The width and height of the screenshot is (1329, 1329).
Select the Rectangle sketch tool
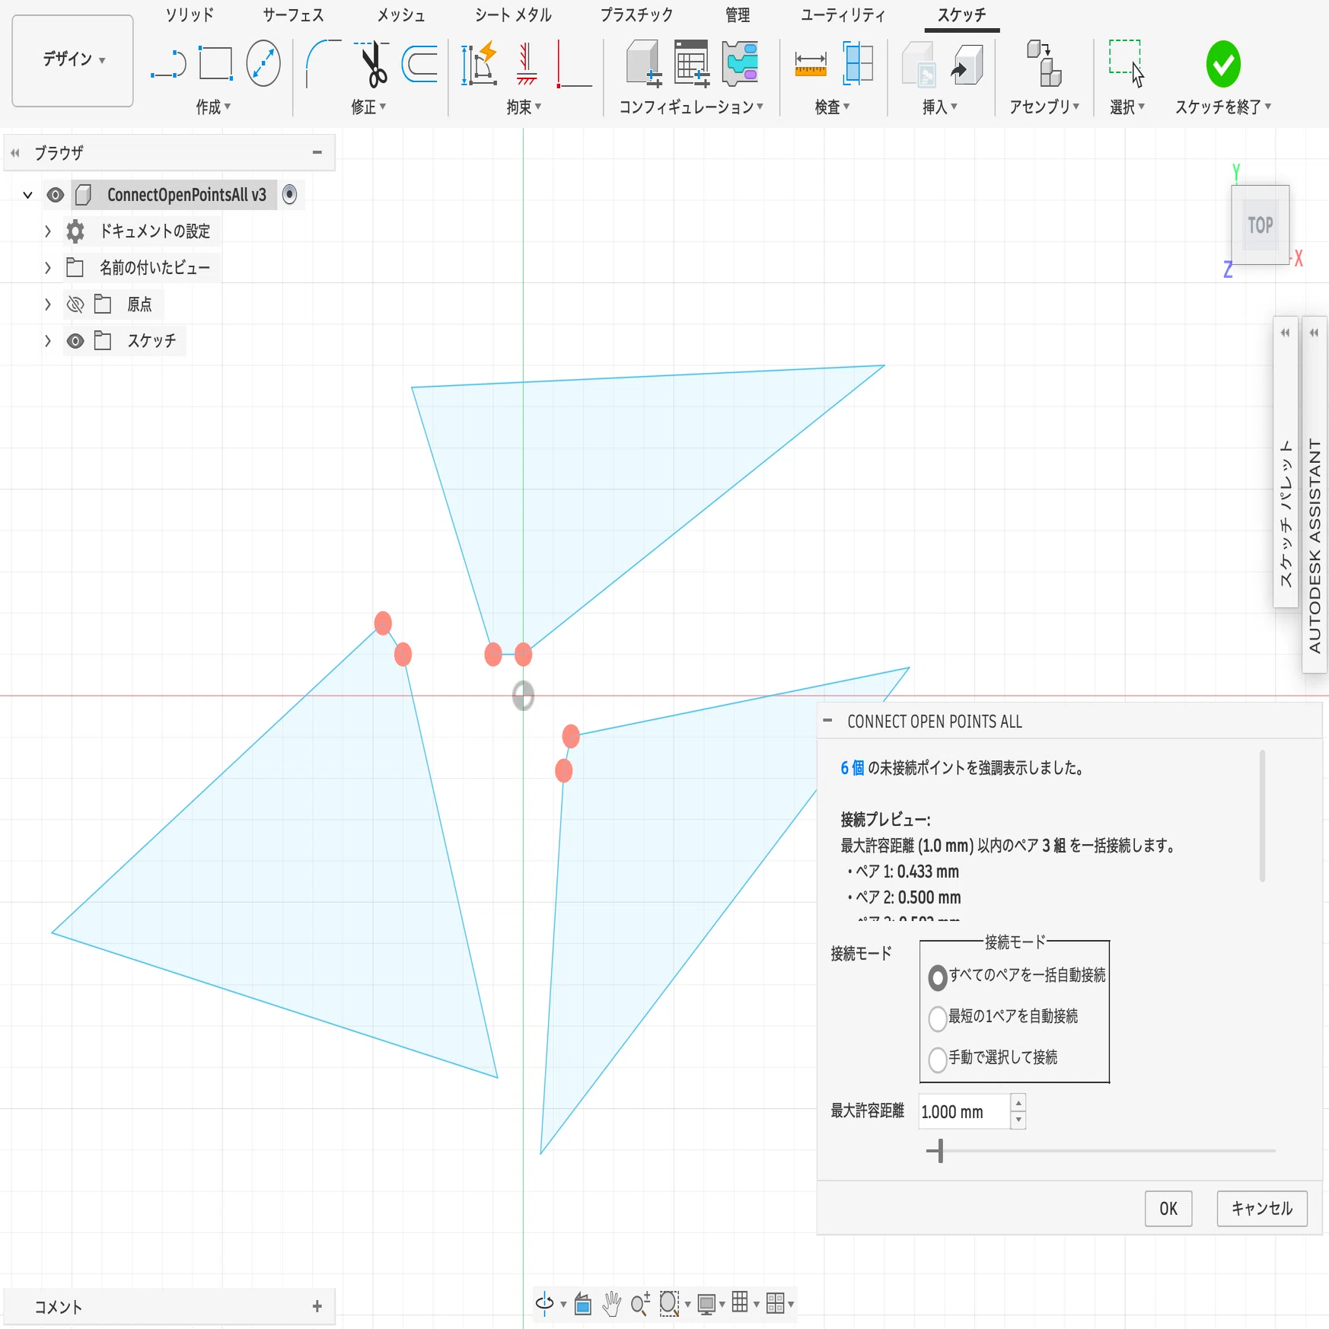point(215,64)
